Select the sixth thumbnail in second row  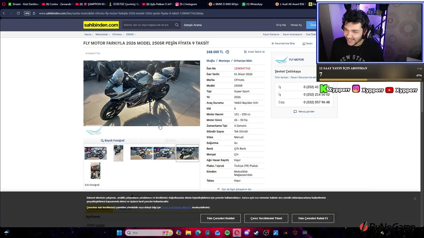click(x=95, y=171)
